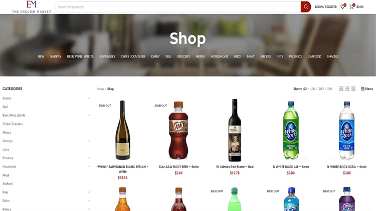Open the 19 Crimes Red Blend product image
The image size is (376, 211).
[x=235, y=130]
